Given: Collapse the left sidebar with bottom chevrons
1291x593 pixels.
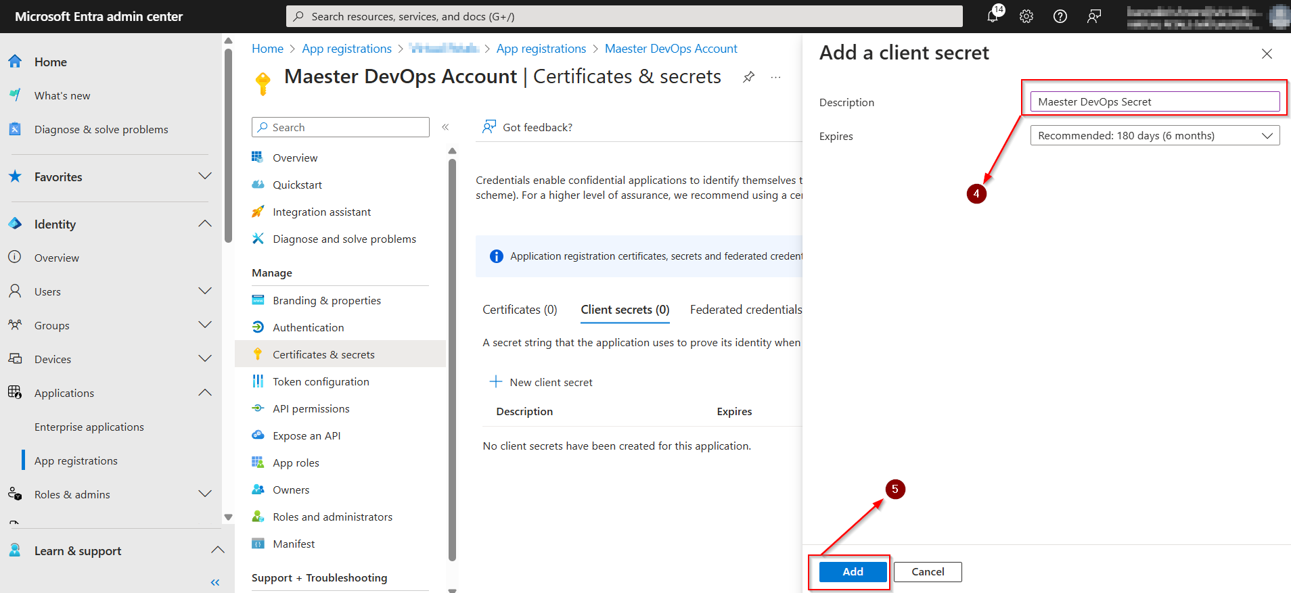Looking at the screenshot, I should [215, 582].
